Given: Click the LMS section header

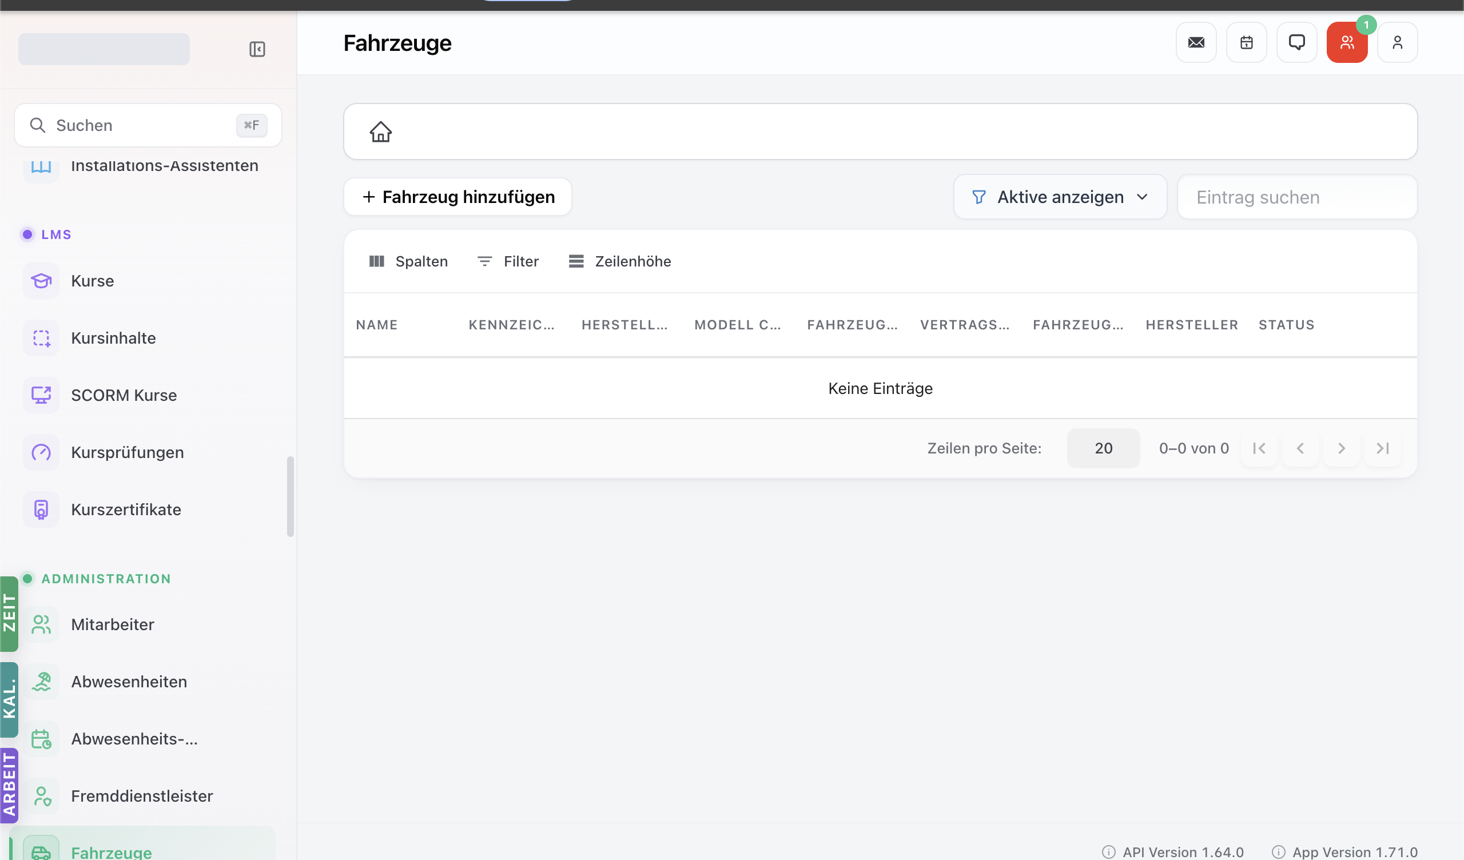Looking at the screenshot, I should pos(57,235).
